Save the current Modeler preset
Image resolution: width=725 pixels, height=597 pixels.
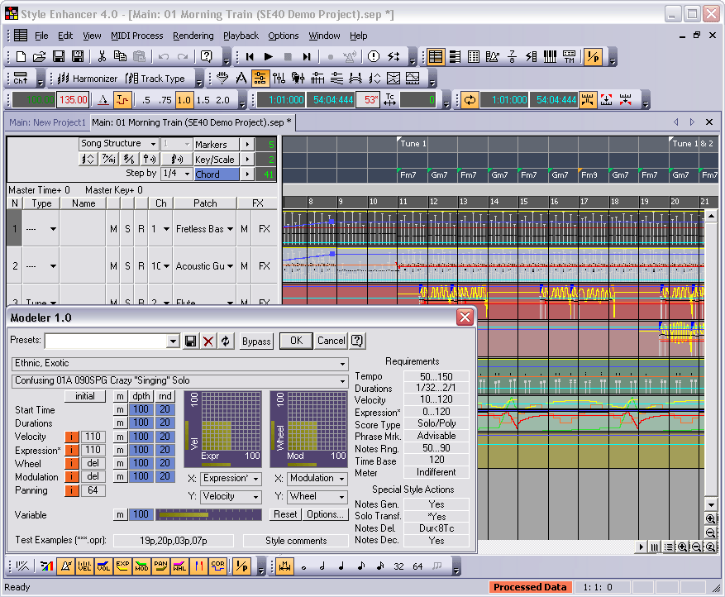191,341
